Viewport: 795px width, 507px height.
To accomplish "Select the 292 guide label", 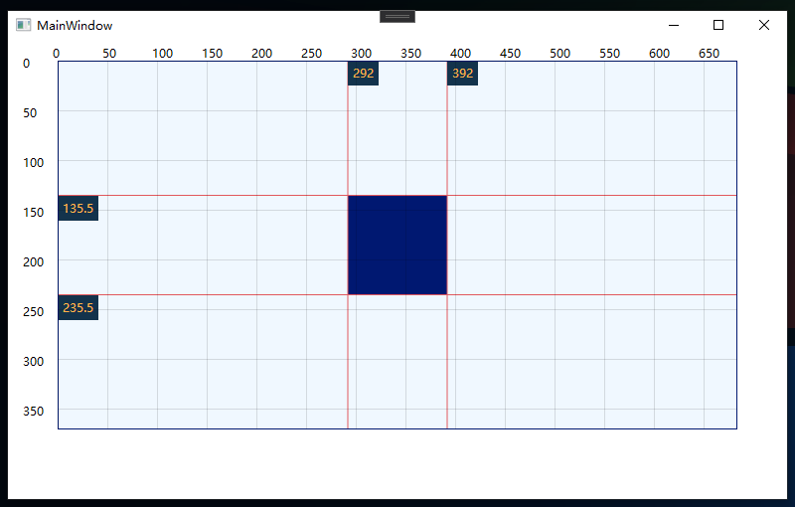I will pyautogui.click(x=363, y=74).
